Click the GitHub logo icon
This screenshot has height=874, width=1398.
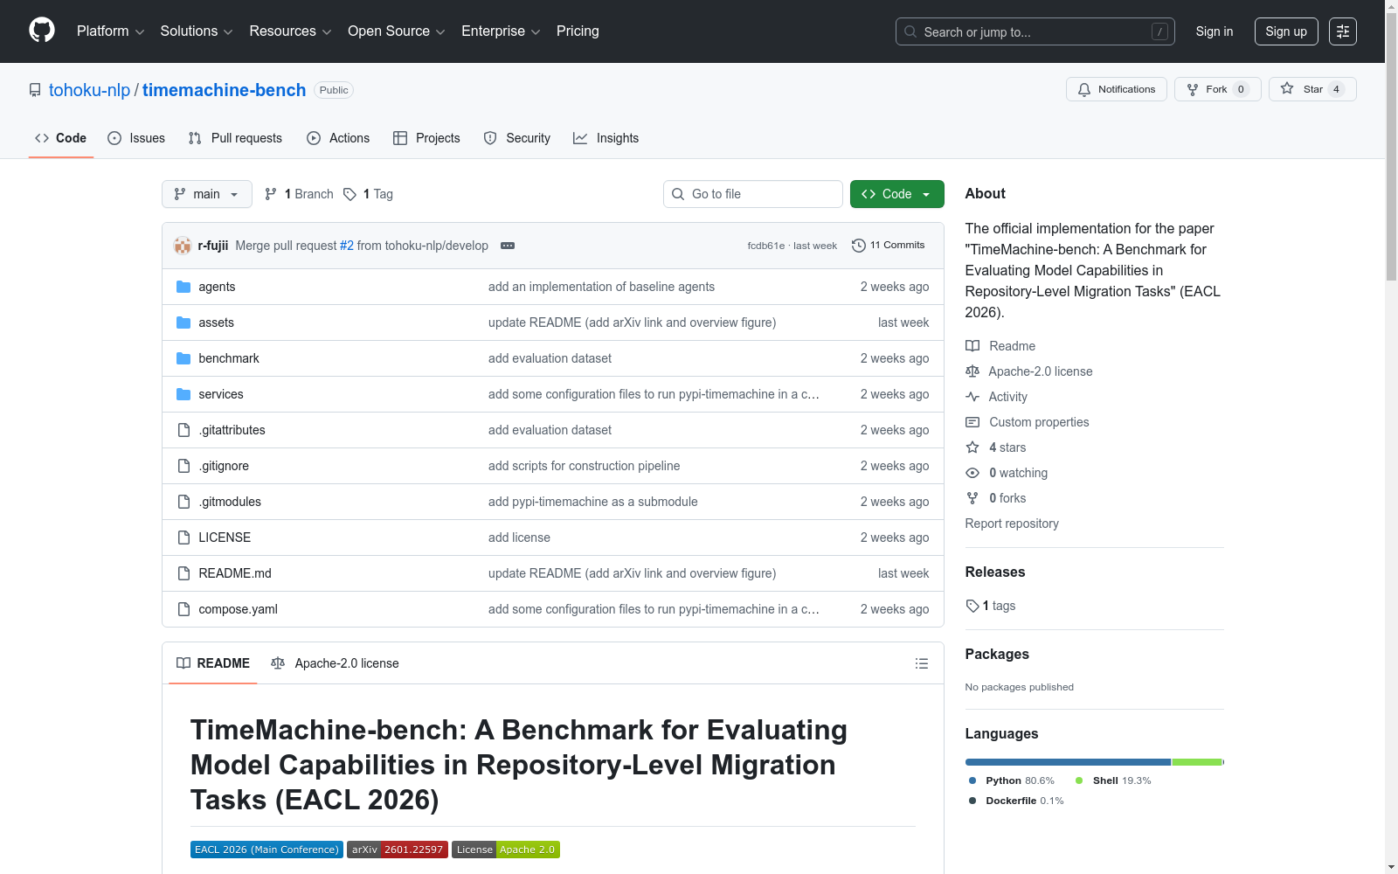pyautogui.click(x=42, y=31)
